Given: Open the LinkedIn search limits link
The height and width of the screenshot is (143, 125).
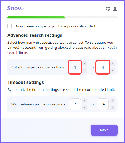Looking at the screenshot, I should [62, 50].
